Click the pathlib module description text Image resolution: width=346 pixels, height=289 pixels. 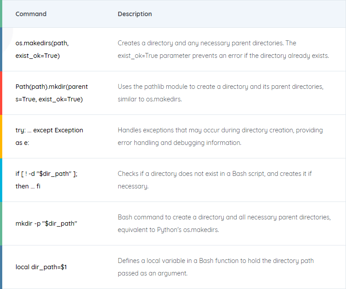pyautogui.click(x=221, y=93)
